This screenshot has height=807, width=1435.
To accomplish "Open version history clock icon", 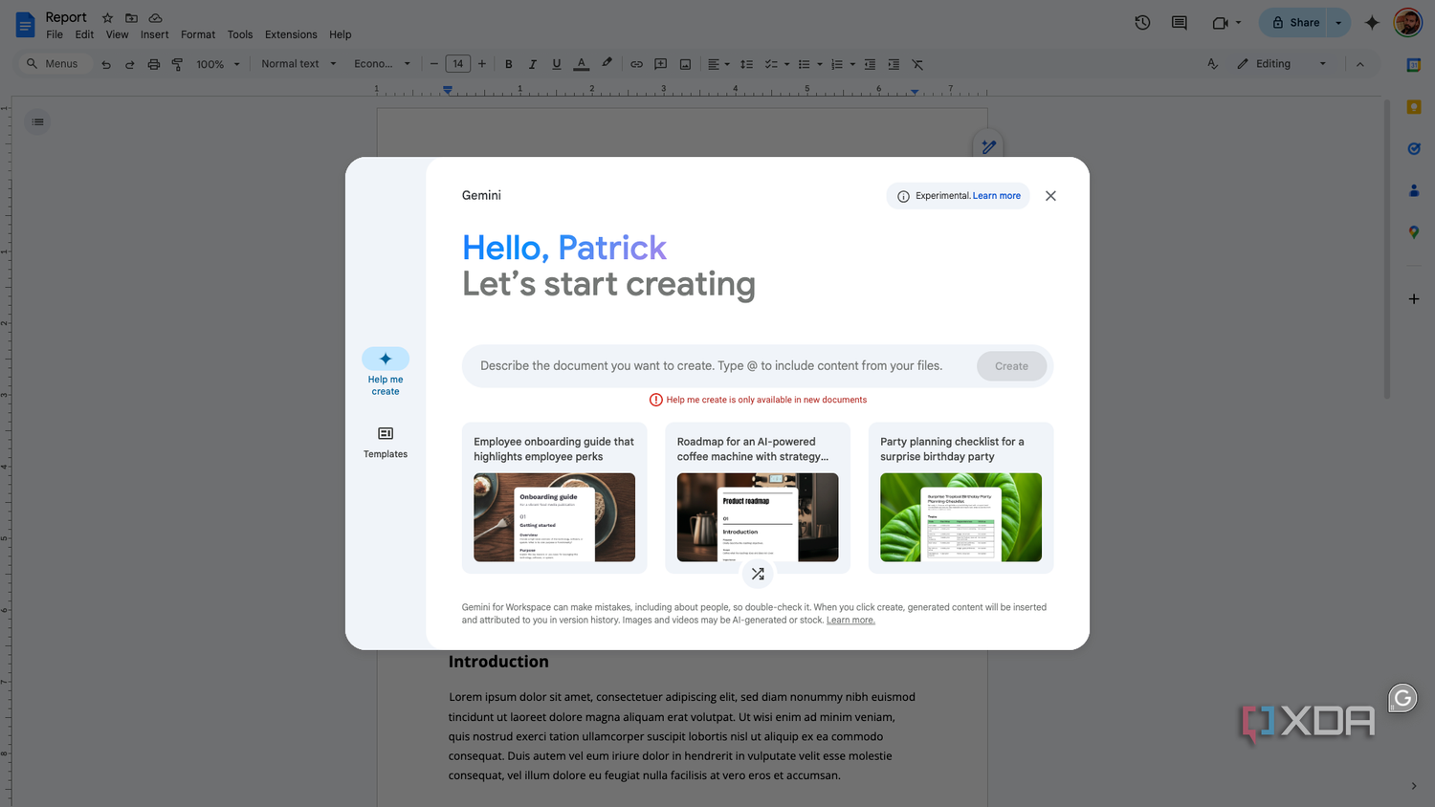I will [1142, 23].
